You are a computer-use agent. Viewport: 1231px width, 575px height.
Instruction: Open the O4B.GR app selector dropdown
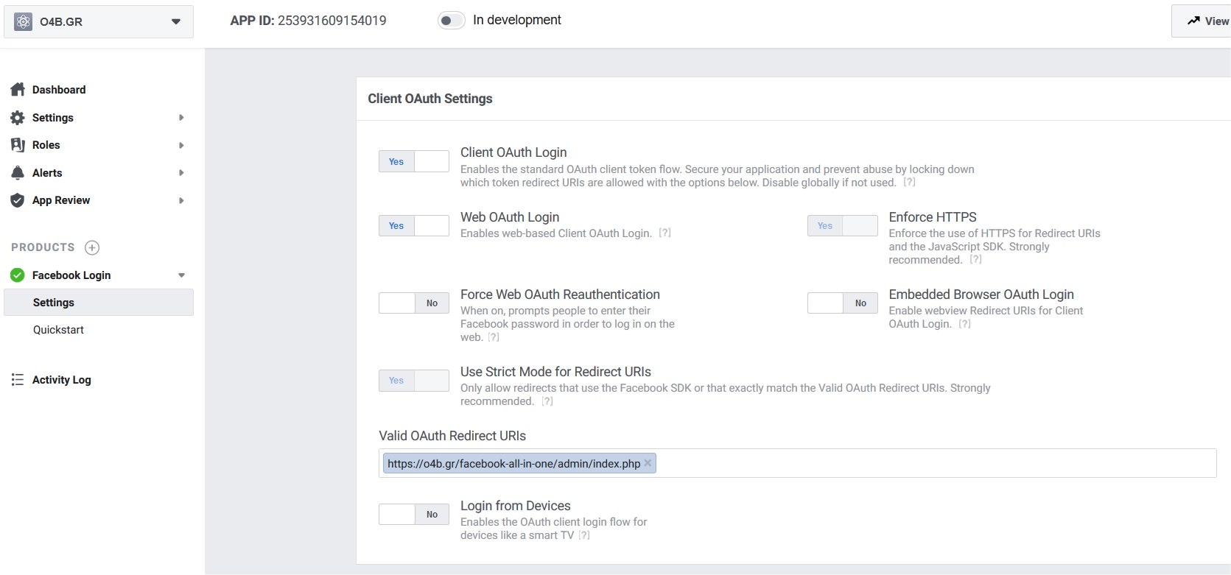tap(175, 22)
